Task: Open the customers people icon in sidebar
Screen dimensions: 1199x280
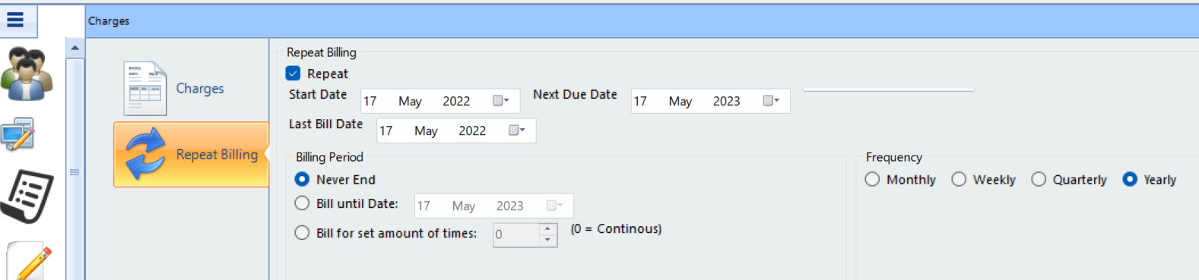Action: 27,74
